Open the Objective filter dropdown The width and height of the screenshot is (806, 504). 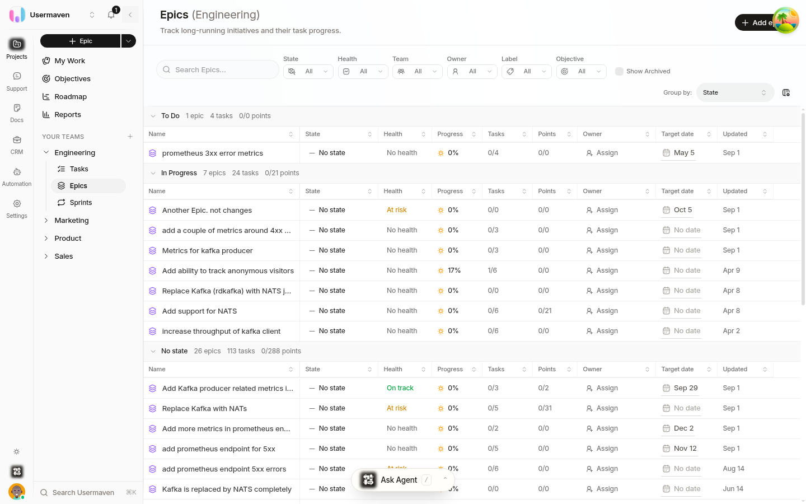(582, 72)
